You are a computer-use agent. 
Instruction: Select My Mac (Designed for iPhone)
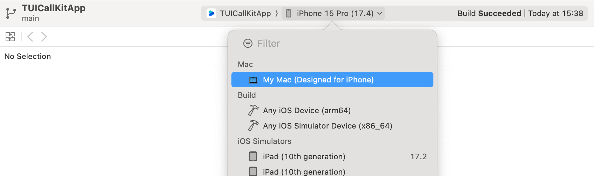click(318, 80)
